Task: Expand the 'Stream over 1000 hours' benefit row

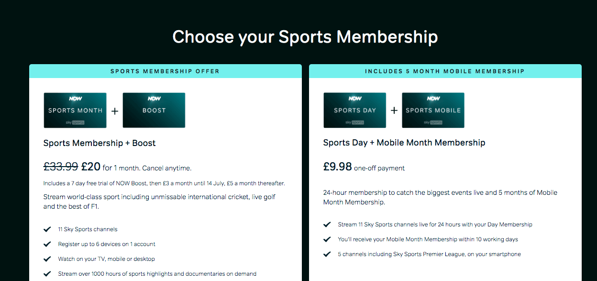Action: point(158,273)
